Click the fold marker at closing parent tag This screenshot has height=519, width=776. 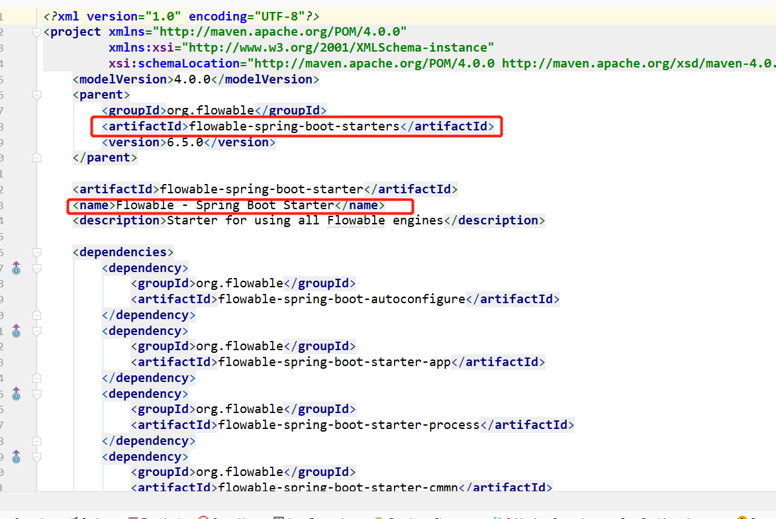(36, 158)
